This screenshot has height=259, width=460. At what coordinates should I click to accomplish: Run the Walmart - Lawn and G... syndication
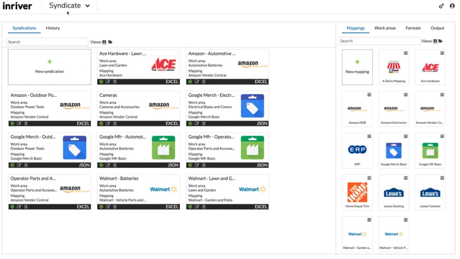coord(190,207)
